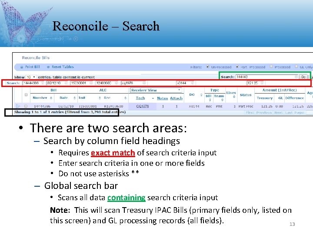Sort by ALC Rec column arrows

click(125, 98)
